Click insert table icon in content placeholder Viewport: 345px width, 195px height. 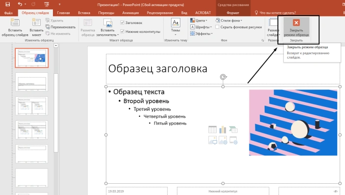coord(212,130)
